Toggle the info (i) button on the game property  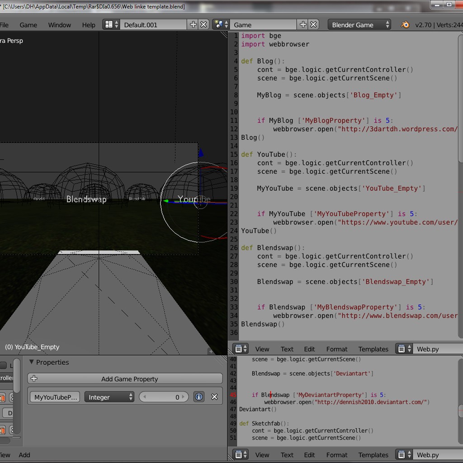tap(198, 397)
